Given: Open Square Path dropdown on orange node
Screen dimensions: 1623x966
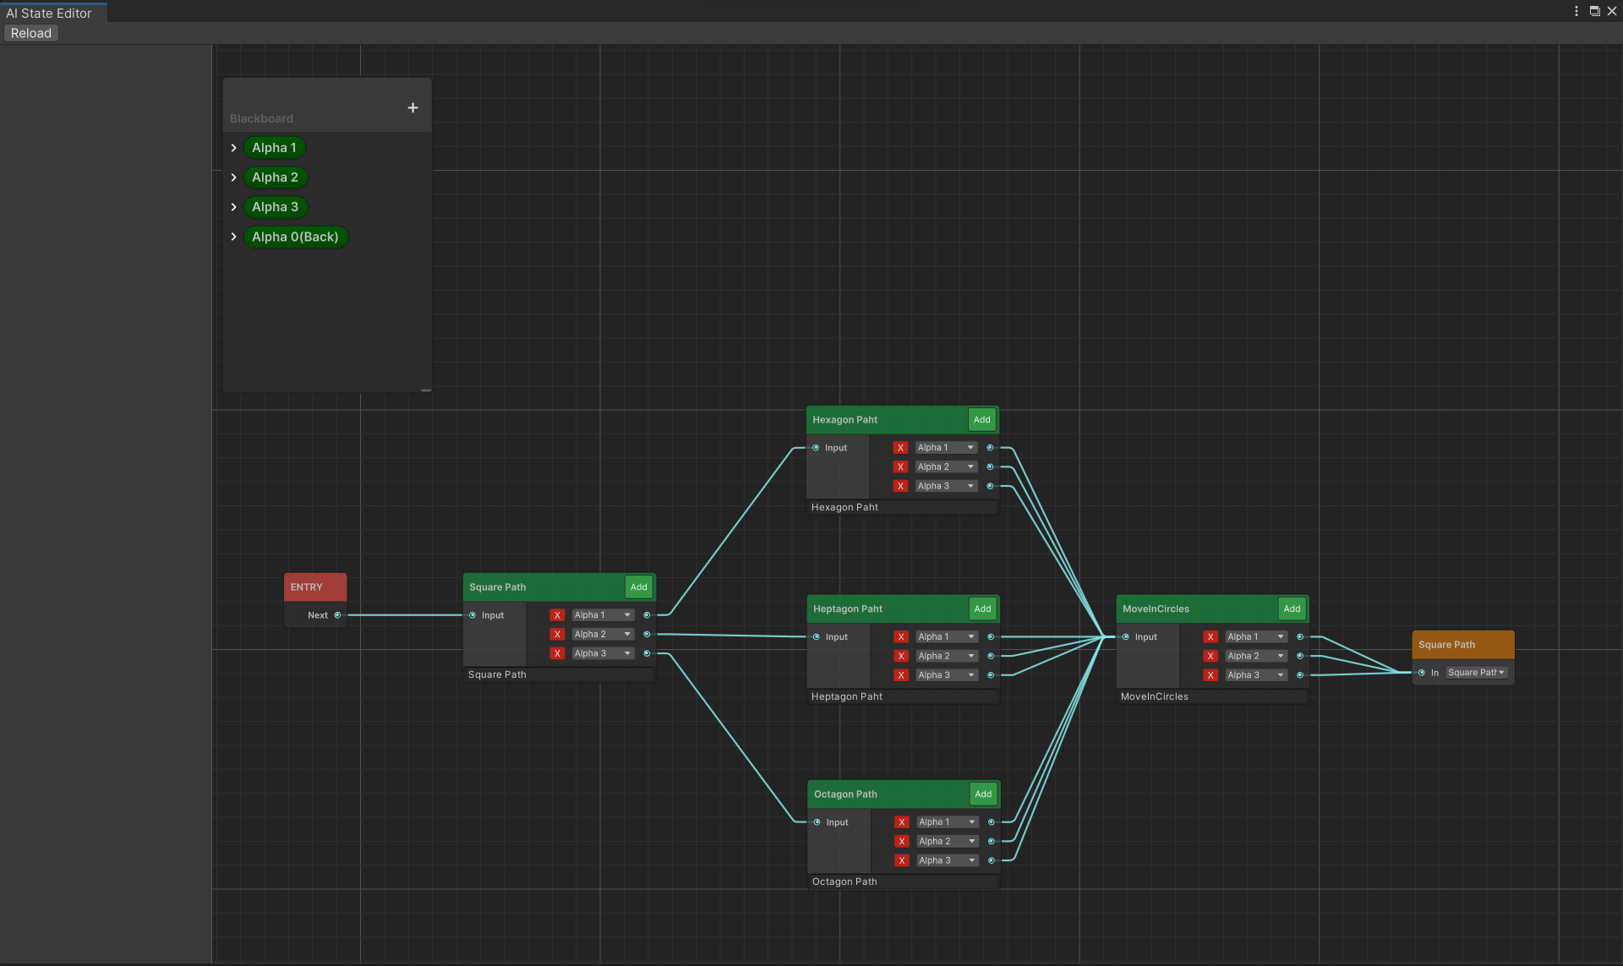Looking at the screenshot, I should coord(1476,673).
